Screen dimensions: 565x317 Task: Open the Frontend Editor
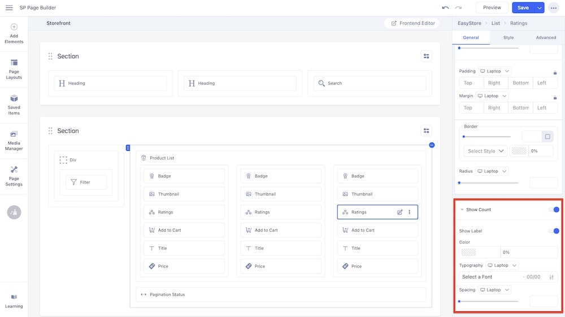pos(412,23)
